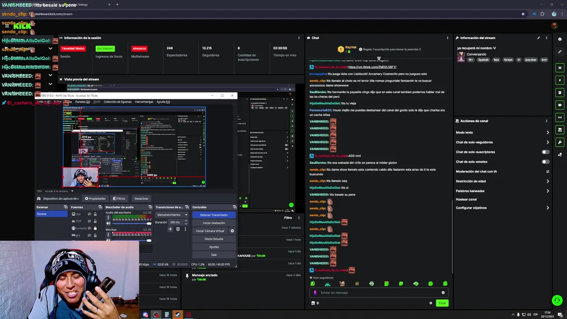Open Steam from the taskbar
The height and width of the screenshot is (319, 567).
click(178, 315)
